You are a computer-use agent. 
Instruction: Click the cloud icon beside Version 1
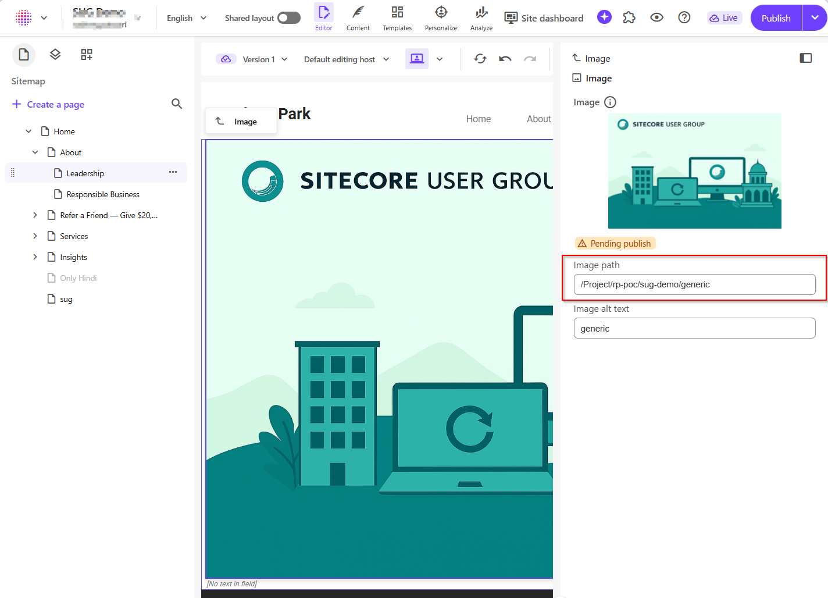point(226,59)
